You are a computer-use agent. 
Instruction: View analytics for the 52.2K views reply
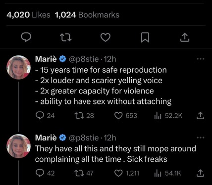[168, 116]
